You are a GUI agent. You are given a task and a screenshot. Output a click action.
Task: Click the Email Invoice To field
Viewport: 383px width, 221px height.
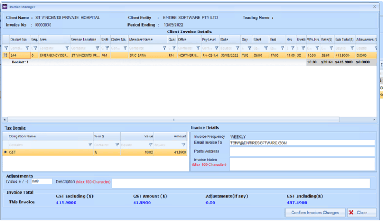point(302,143)
